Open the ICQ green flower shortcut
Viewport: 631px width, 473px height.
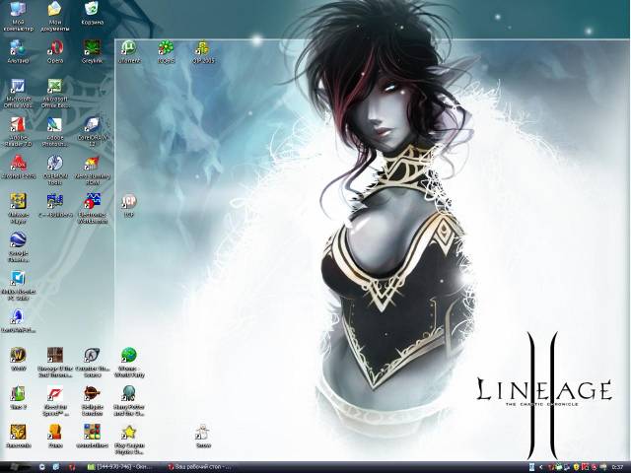(x=166, y=47)
